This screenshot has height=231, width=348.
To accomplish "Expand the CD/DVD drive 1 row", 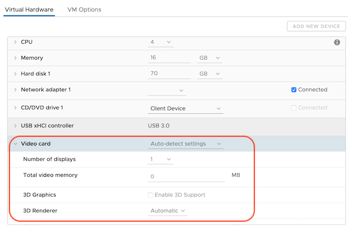I will point(15,108).
